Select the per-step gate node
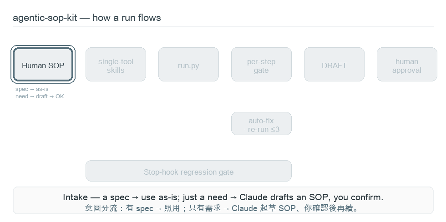The height and width of the screenshot is (222, 446). pyautogui.click(x=261, y=65)
